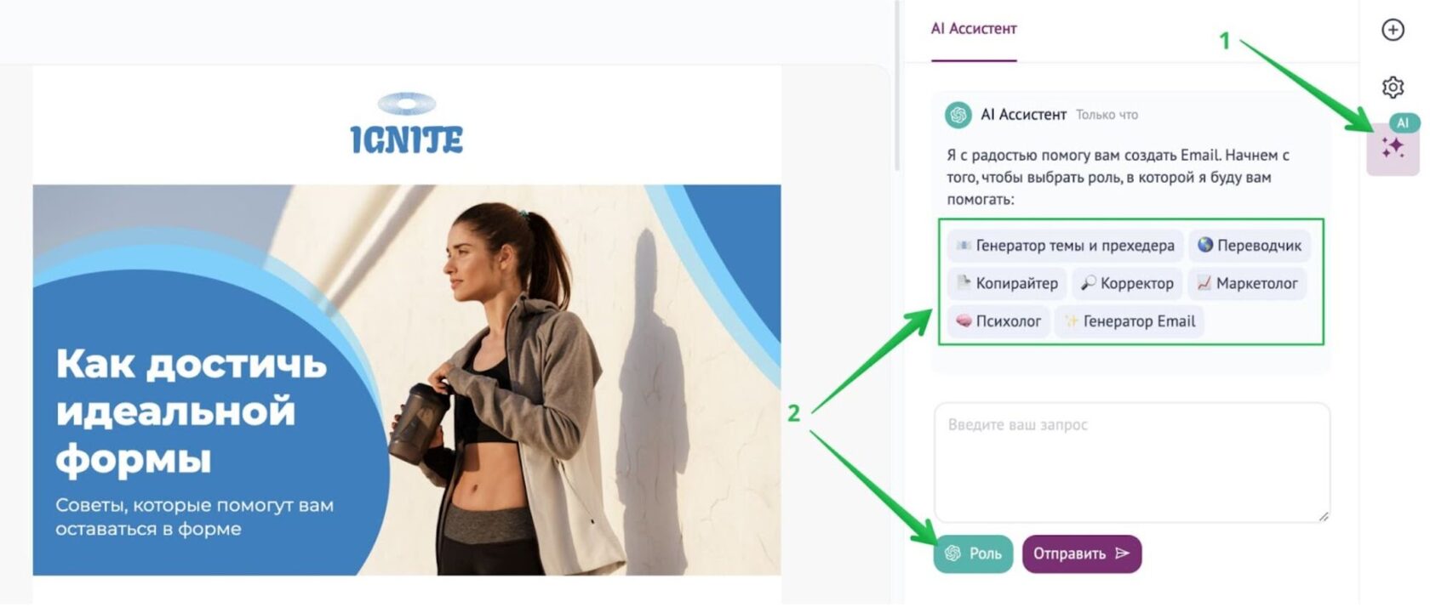The width and height of the screenshot is (1430, 613).
Task: Click the Введите ваш запрос text field
Action: coord(1132,463)
